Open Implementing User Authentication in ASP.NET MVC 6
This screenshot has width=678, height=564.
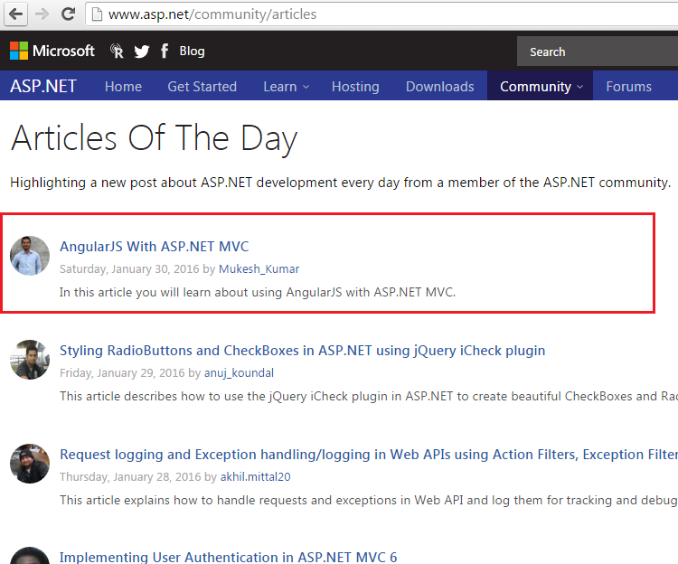point(229,557)
